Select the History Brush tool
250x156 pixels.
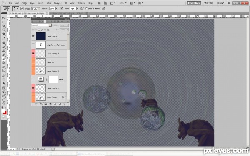click(x=4, y=54)
